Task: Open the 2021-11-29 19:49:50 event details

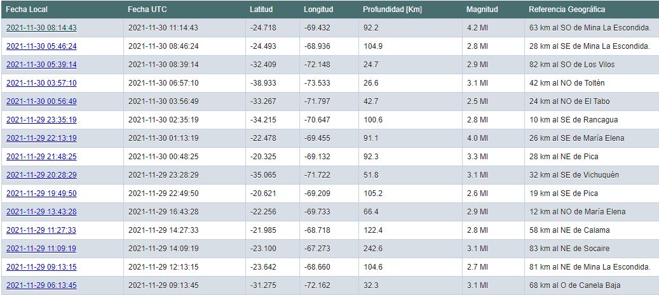Action: [x=41, y=193]
